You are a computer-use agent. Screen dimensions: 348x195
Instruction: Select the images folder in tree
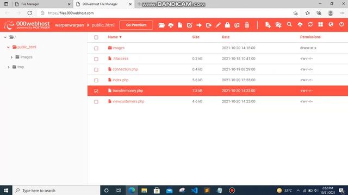[27, 57]
